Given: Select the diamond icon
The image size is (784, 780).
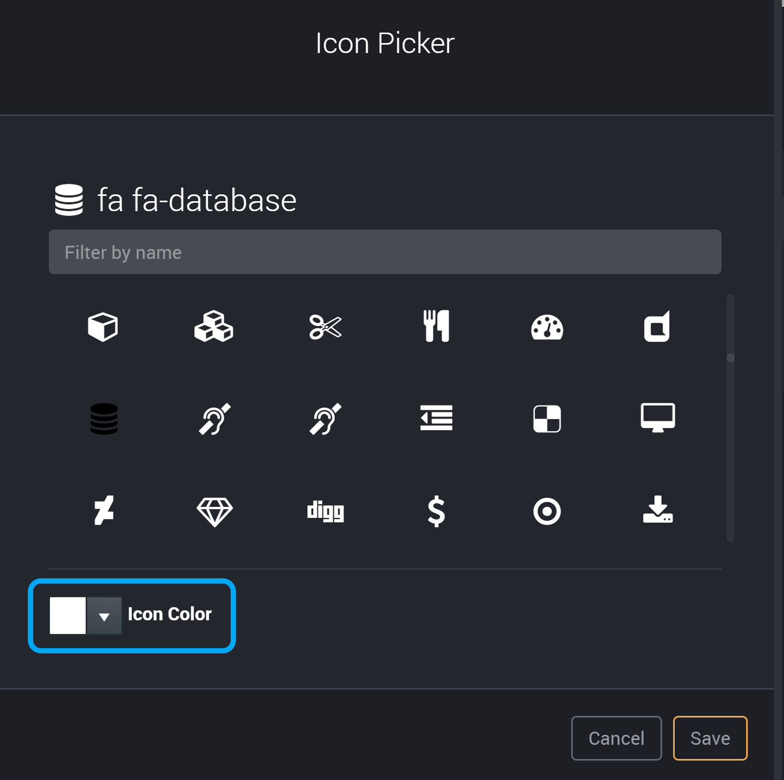Looking at the screenshot, I should 214,511.
